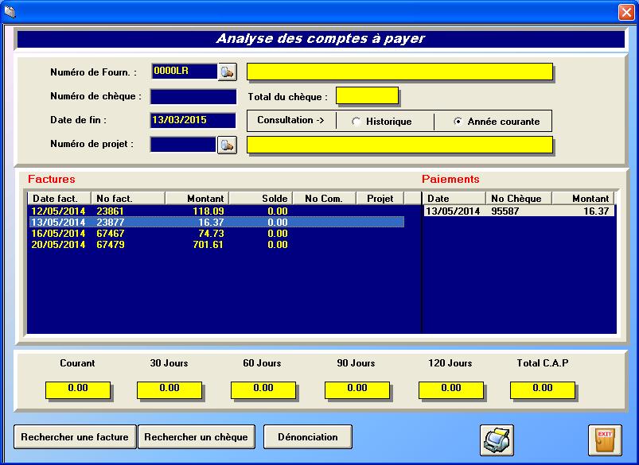The width and height of the screenshot is (639, 465).
Task: Click the application icon in title bar
Action: (10, 11)
